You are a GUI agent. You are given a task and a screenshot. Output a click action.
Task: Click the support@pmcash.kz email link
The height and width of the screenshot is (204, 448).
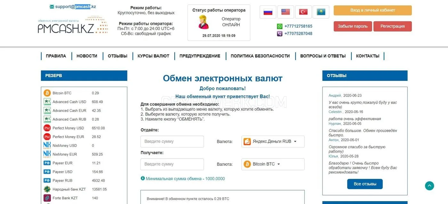coord(76,6)
